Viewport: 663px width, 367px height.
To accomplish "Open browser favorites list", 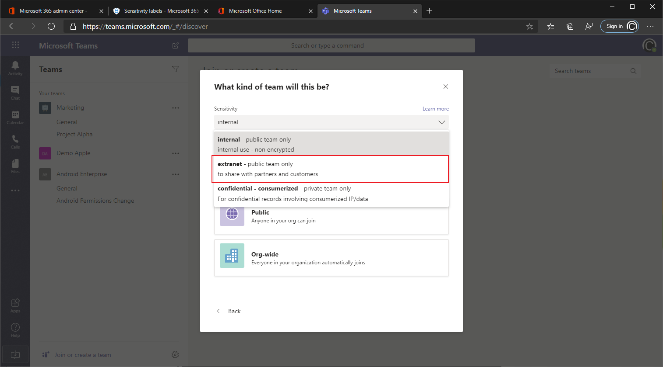I will (550, 27).
